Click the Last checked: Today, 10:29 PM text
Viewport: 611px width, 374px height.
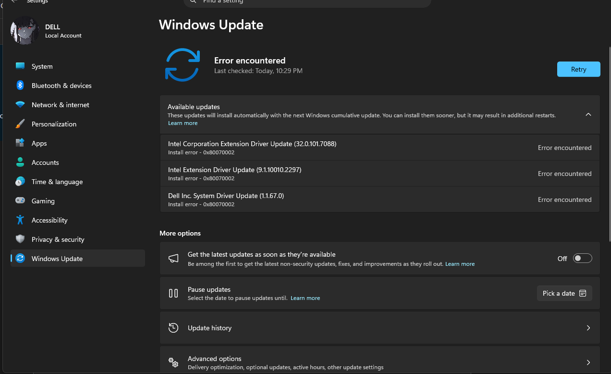point(258,71)
